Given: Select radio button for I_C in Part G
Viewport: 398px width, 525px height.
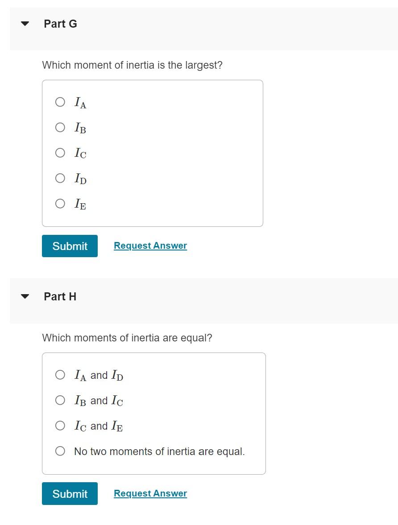Looking at the screenshot, I should coord(60,152).
